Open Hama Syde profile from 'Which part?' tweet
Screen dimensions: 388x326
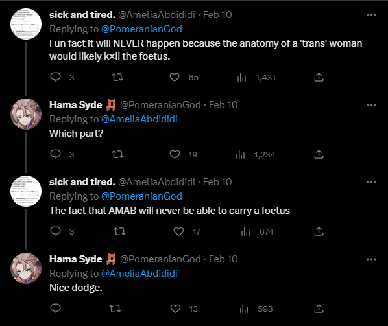click(x=76, y=105)
